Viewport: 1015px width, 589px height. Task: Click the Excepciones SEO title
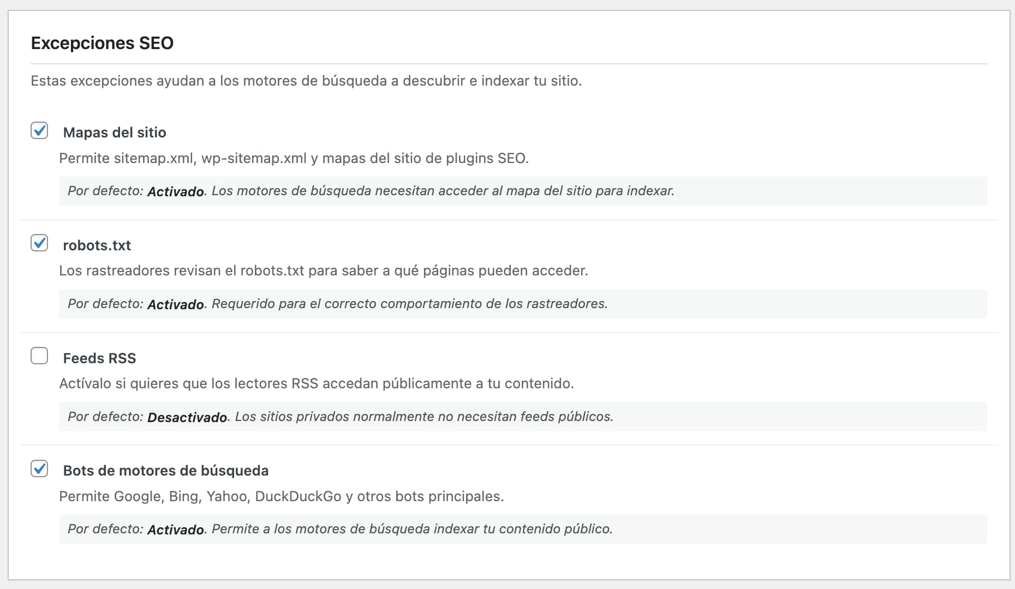point(102,43)
